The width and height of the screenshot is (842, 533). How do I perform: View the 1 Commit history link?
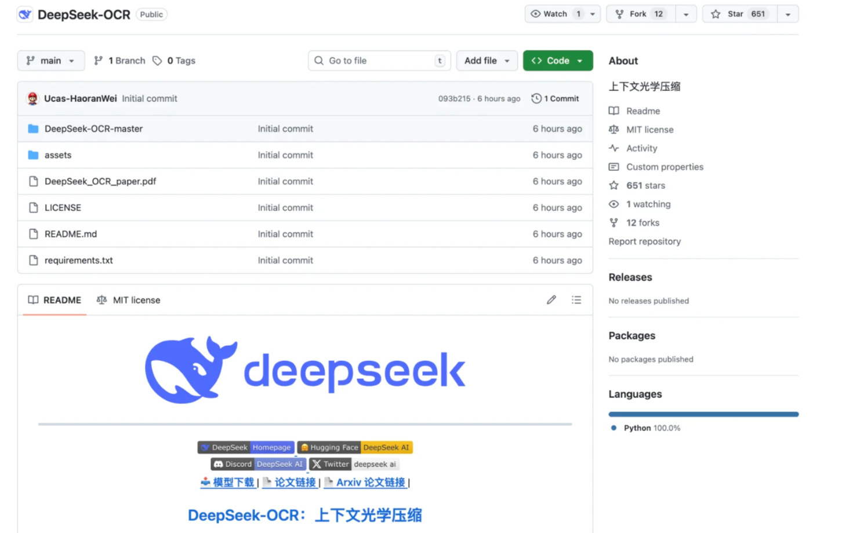coord(555,98)
